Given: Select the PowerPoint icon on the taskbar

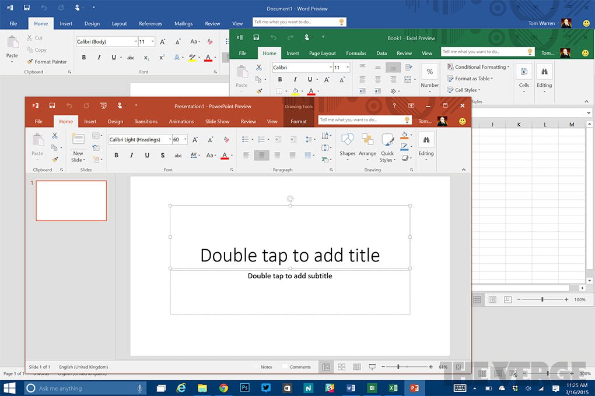Looking at the screenshot, I should tap(416, 388).
